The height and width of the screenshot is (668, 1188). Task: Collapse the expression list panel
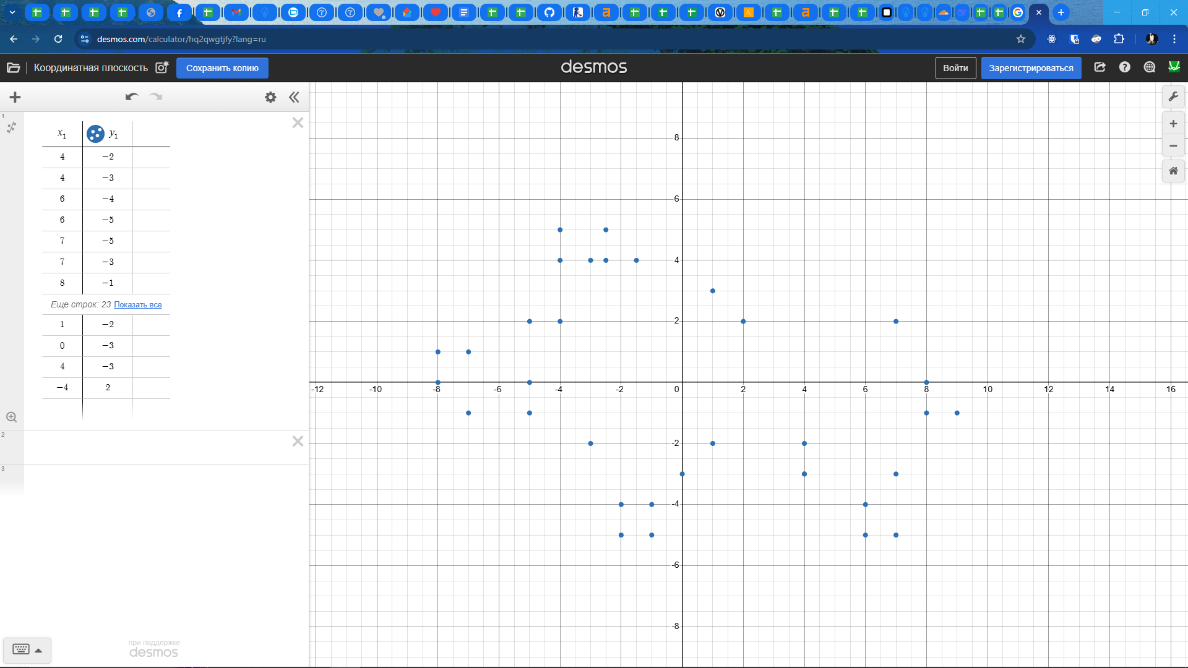click(x=294, y=97)
